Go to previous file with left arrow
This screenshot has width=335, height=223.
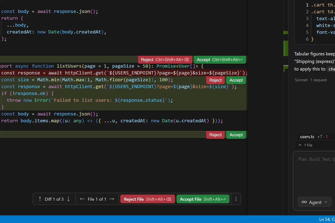coord(82,199)
